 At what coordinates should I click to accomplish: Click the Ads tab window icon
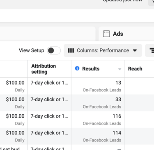pyautogui.click(x=106, y=34)
